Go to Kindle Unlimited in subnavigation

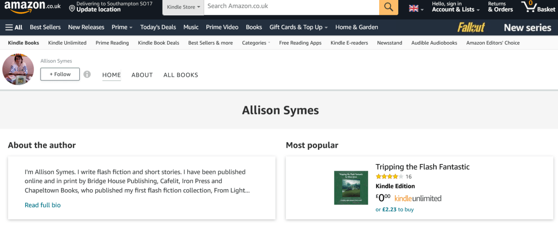pyautogui.click(x=67, y=43)
